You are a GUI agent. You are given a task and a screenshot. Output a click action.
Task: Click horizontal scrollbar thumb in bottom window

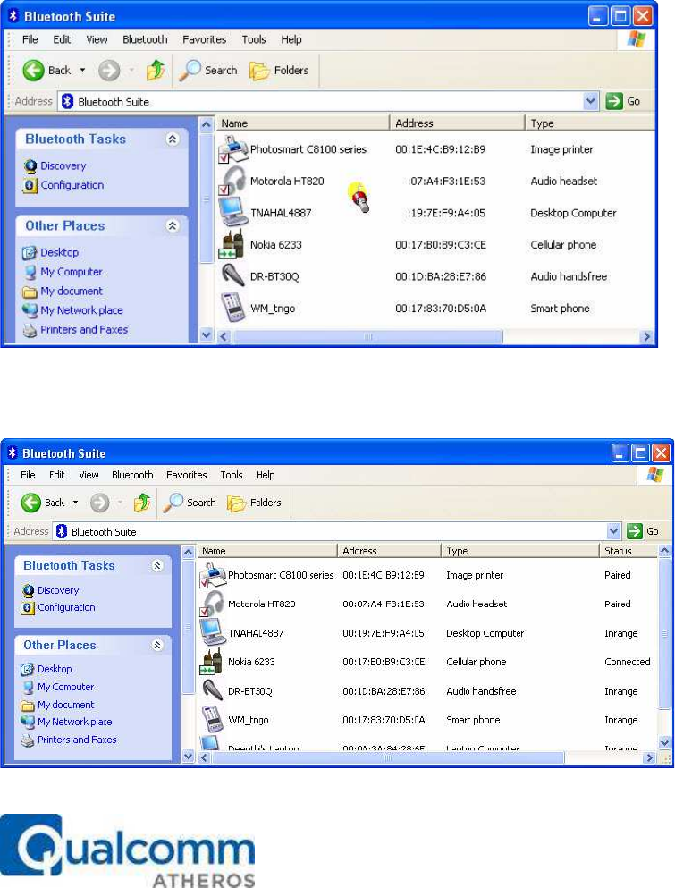[x=388, y=757]
